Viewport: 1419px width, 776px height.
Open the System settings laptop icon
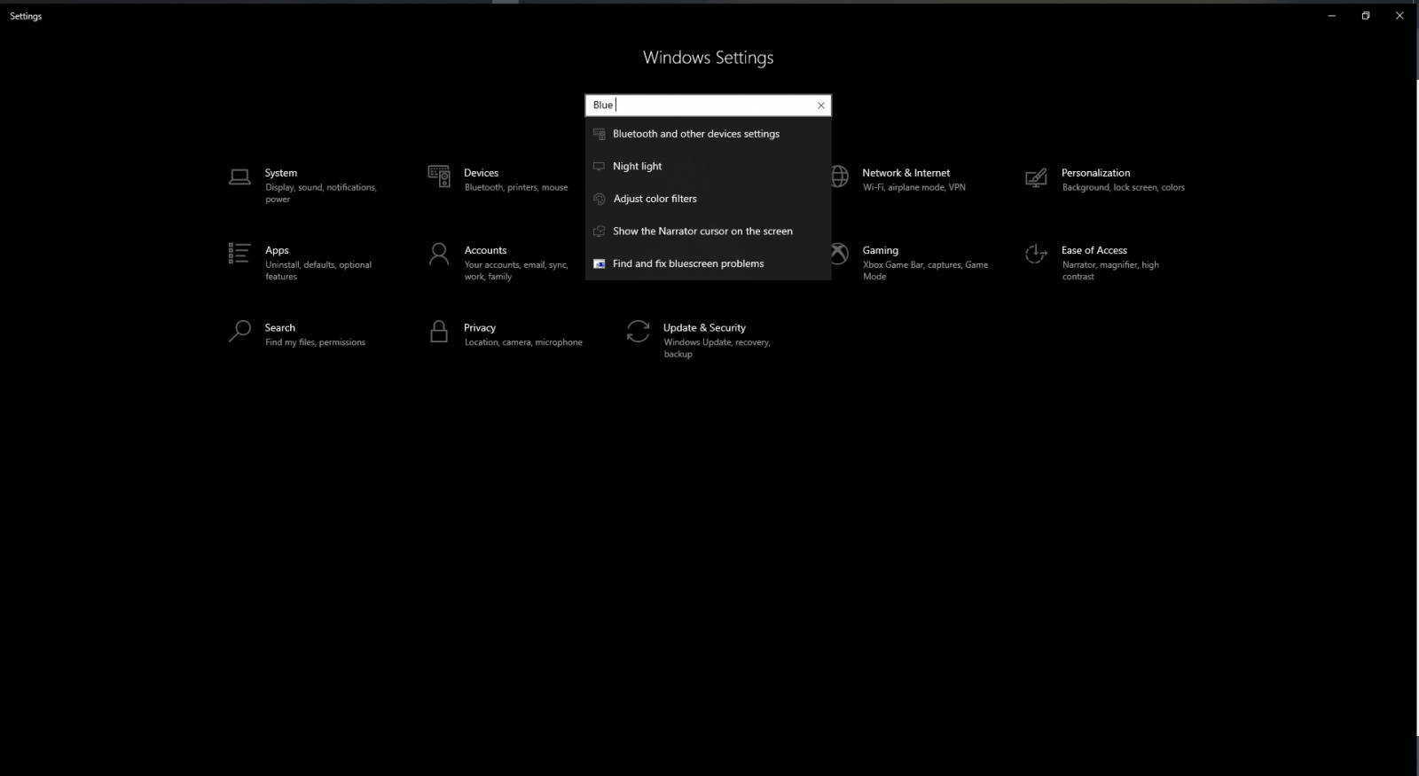pyautogui.click(x=239, y=177)
